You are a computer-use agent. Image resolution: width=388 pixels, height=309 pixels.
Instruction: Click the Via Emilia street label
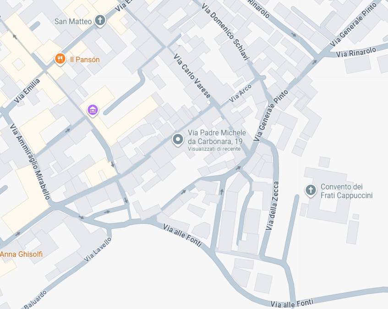pyautogui.click(x=27, y=91)
